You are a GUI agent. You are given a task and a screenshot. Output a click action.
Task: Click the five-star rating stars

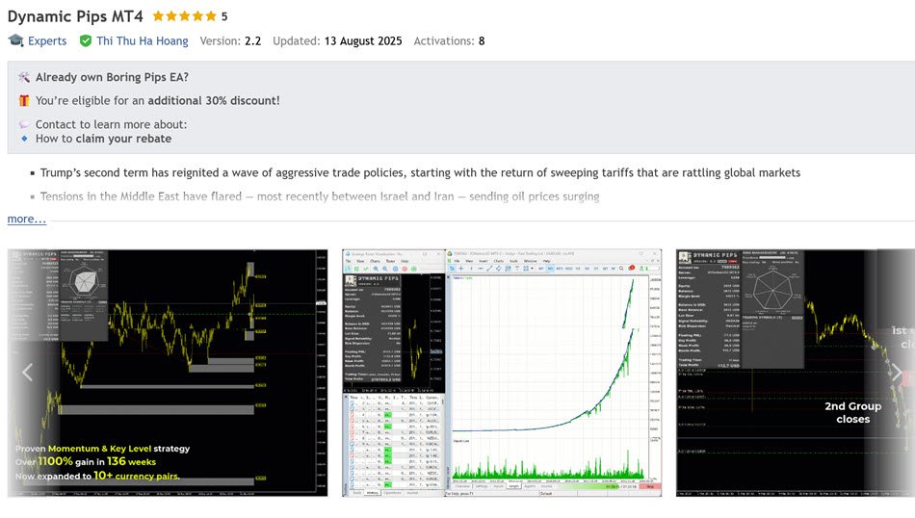tap(184, 16)
